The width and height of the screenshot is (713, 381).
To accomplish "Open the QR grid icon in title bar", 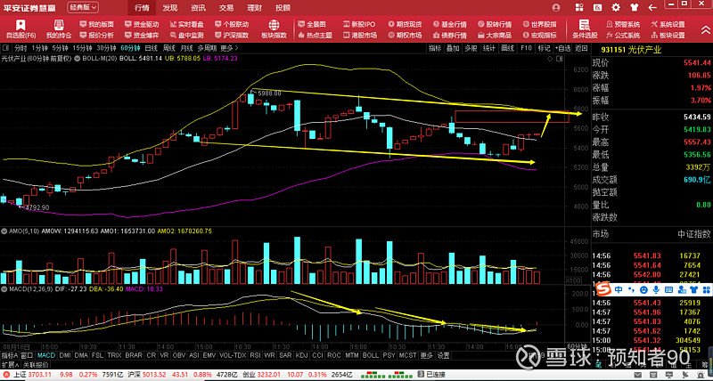I will tap(578, 8).
